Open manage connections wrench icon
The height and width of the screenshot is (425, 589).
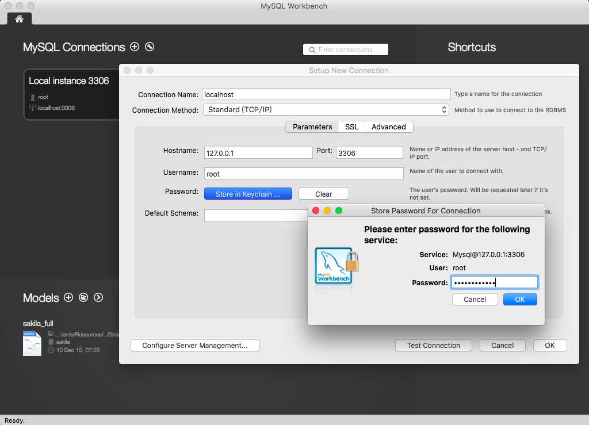pos(150,47)
